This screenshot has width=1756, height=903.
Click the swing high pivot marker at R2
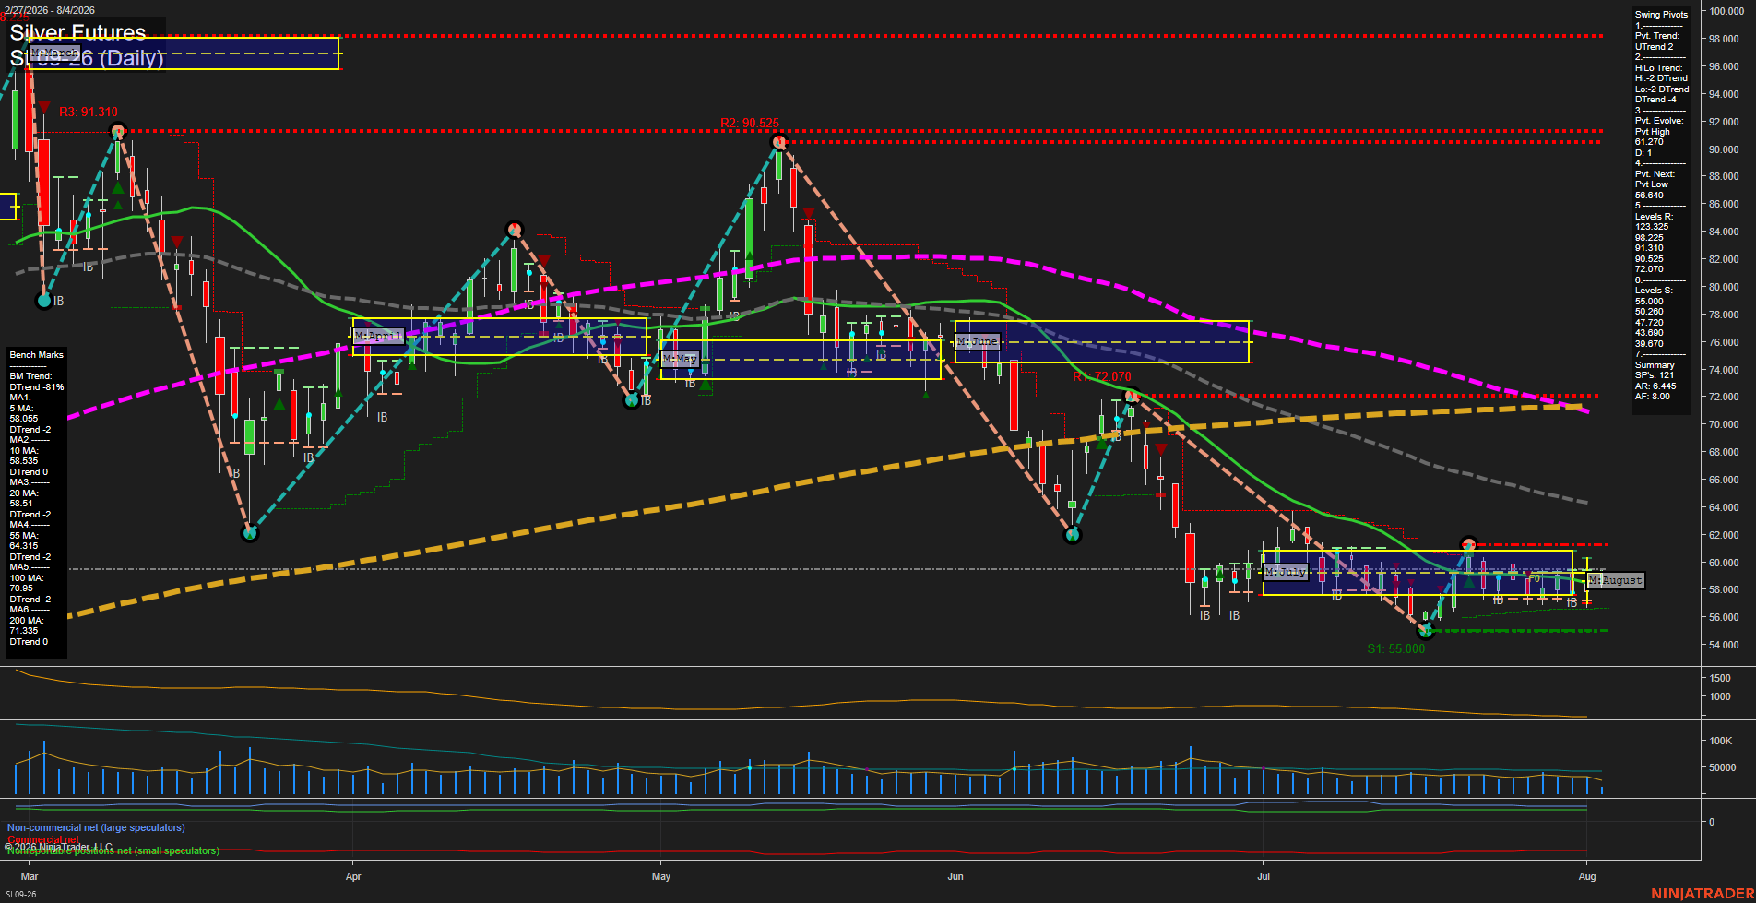[779, 142]
